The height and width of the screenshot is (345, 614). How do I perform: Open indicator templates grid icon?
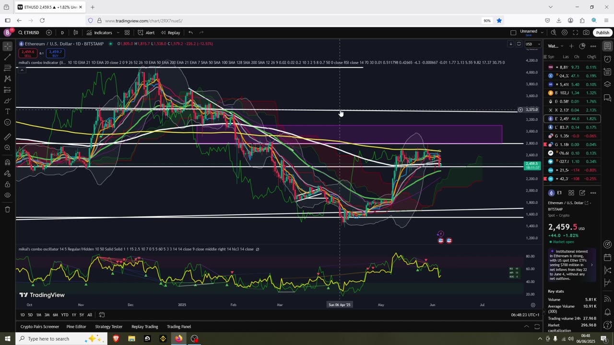point(127,33)
